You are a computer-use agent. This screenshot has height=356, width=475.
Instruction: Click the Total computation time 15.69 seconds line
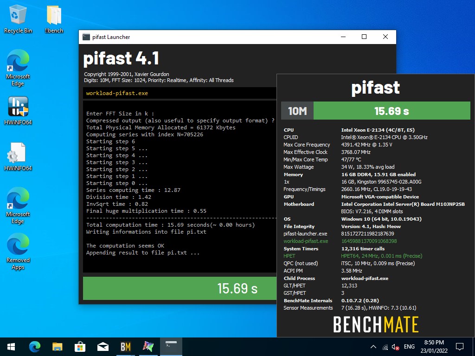coord(170,225)
